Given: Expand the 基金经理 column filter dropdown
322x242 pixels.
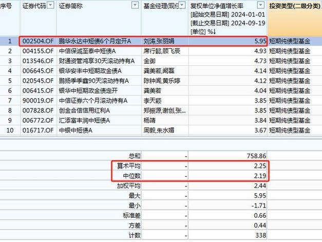Looking at the screenshot, I should point(181,5).
